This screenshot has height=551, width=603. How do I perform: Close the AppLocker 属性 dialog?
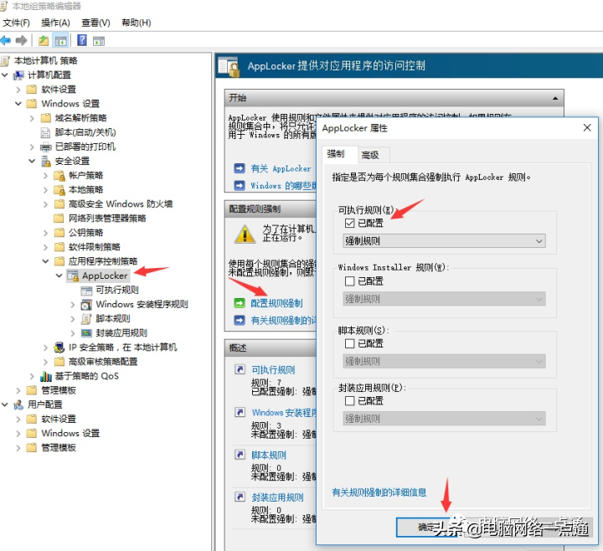(x=587, y=127)
